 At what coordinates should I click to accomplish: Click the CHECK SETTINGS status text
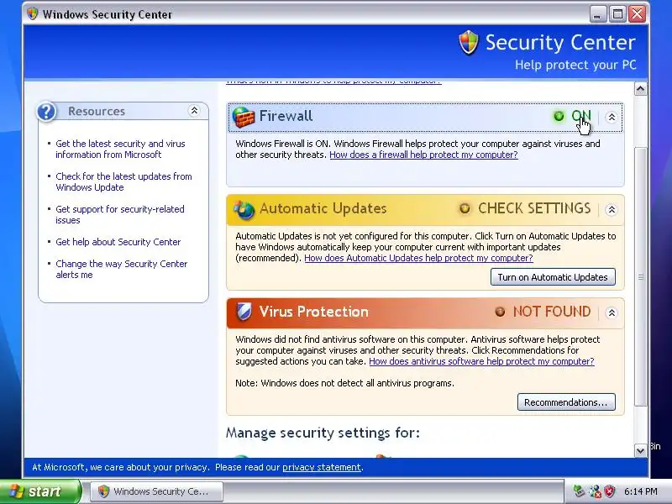534,208
